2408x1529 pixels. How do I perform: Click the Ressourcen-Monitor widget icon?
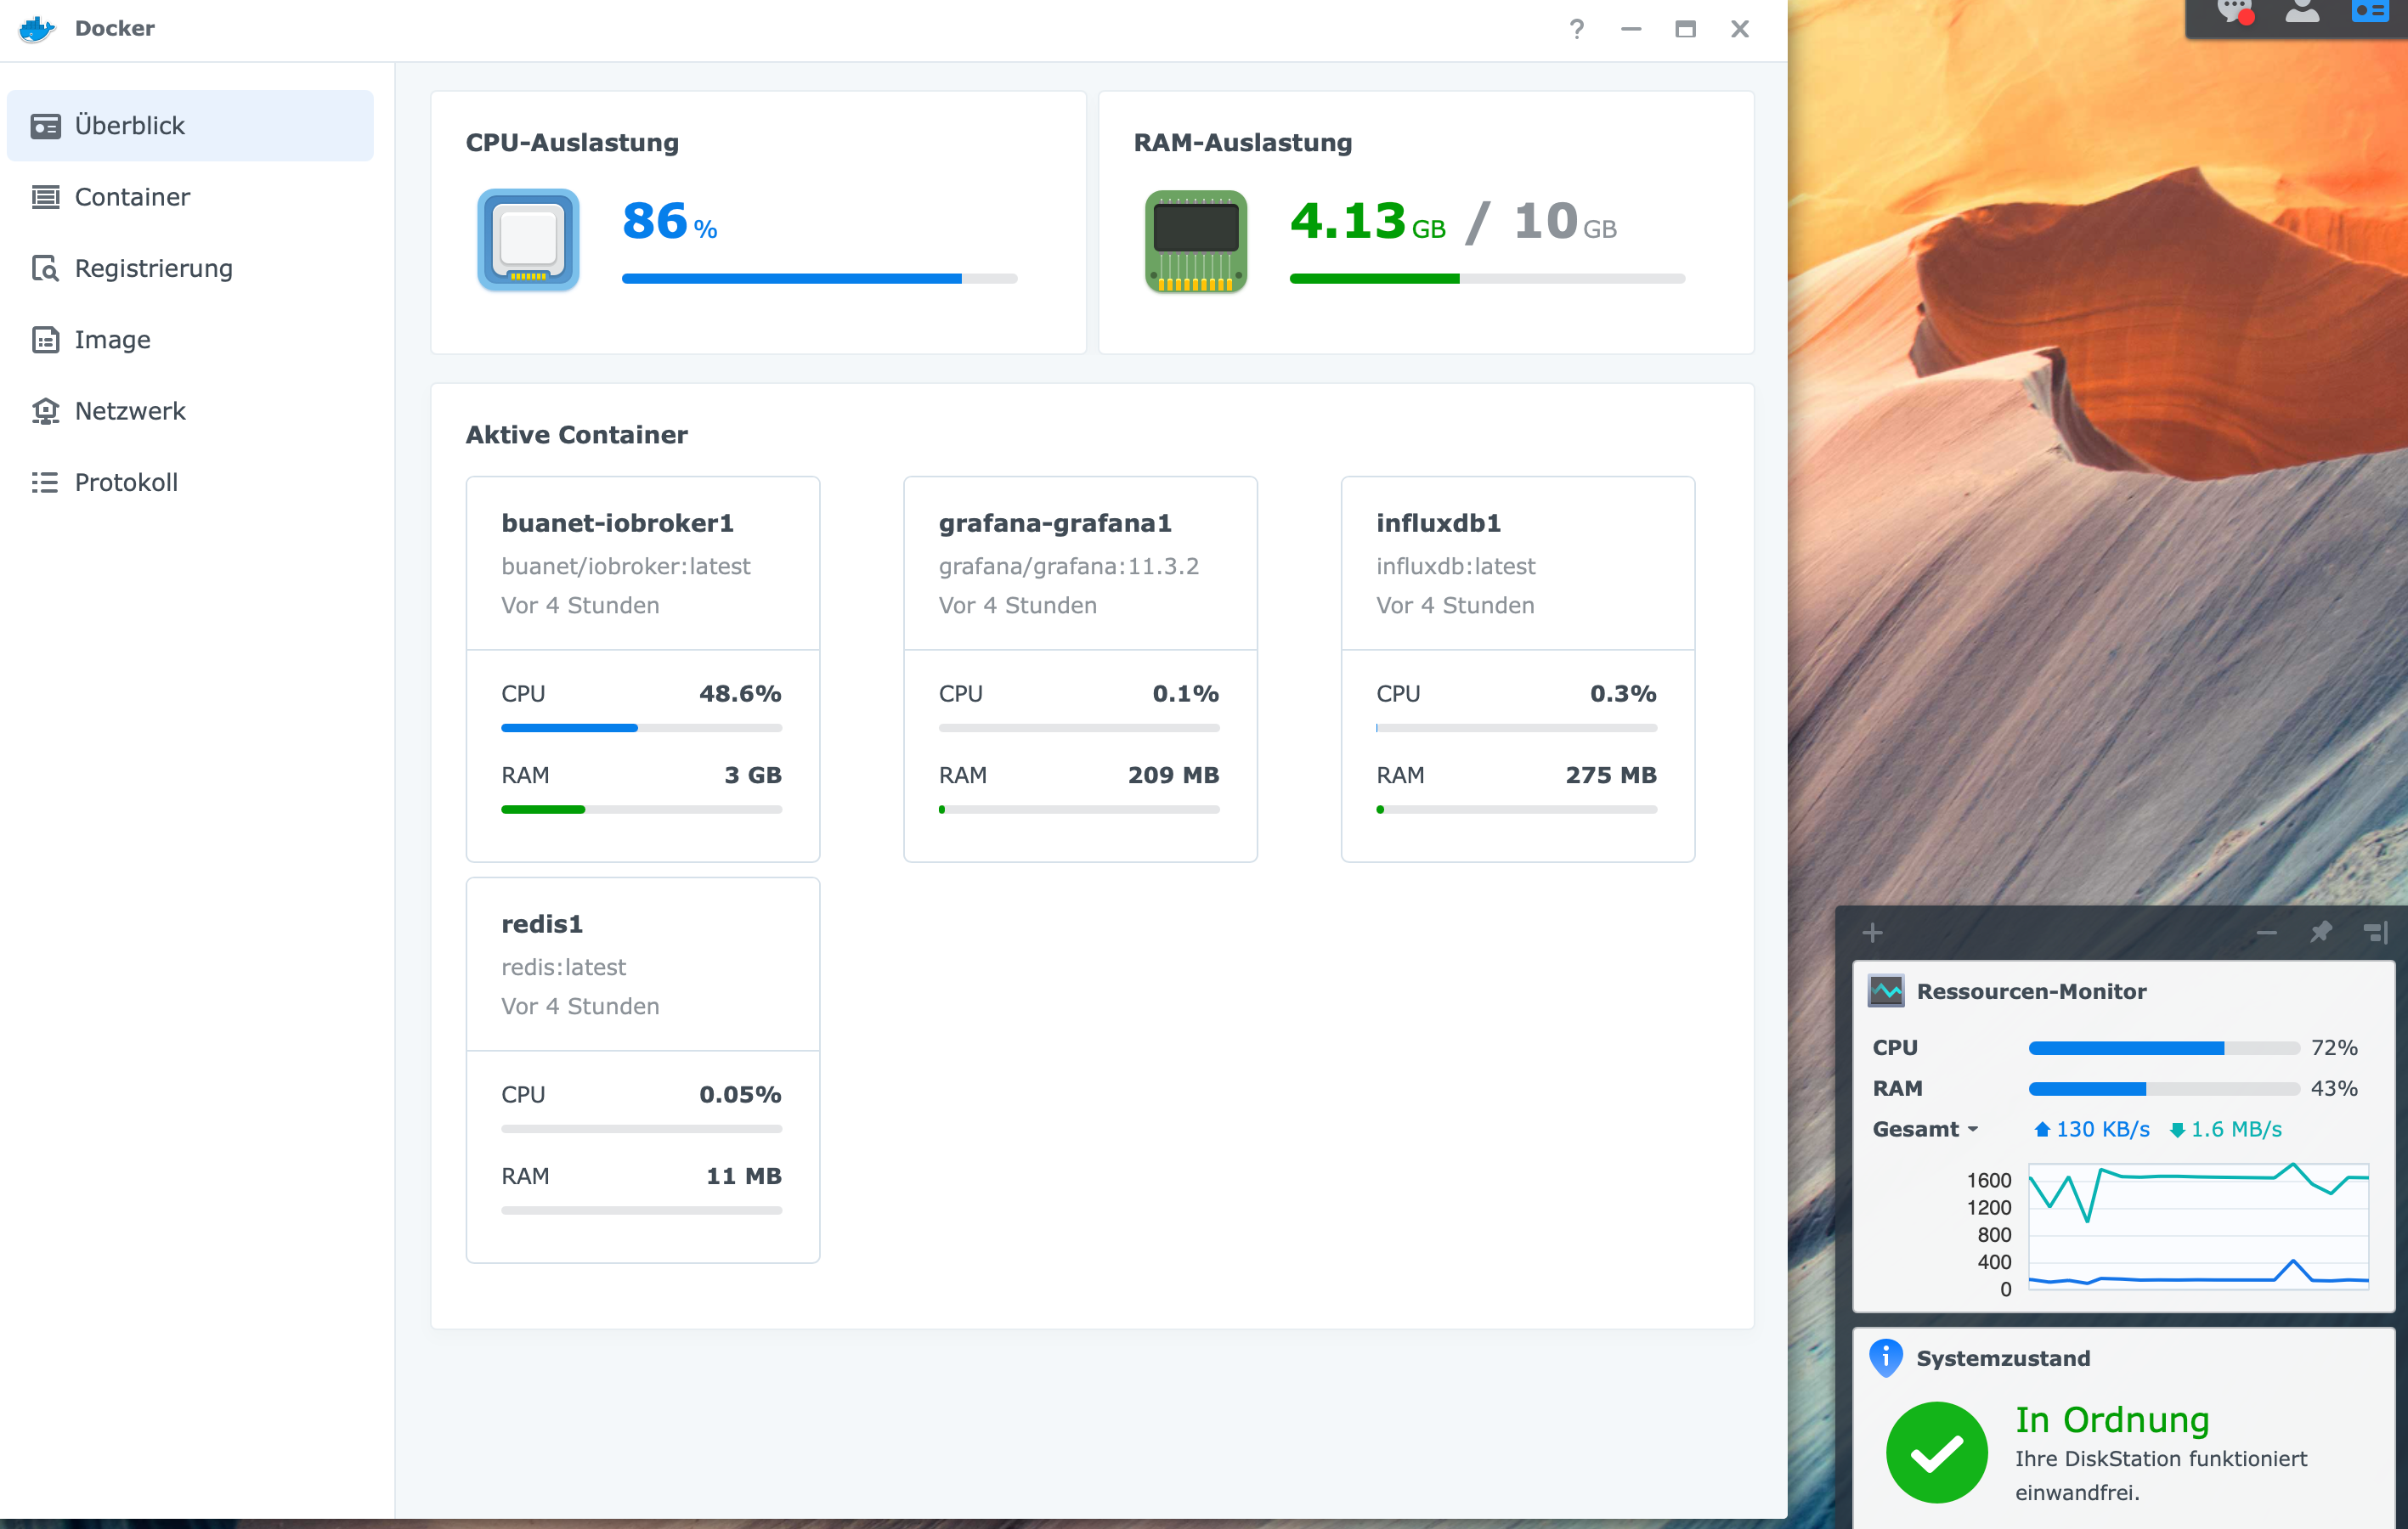click(1886, 991)
